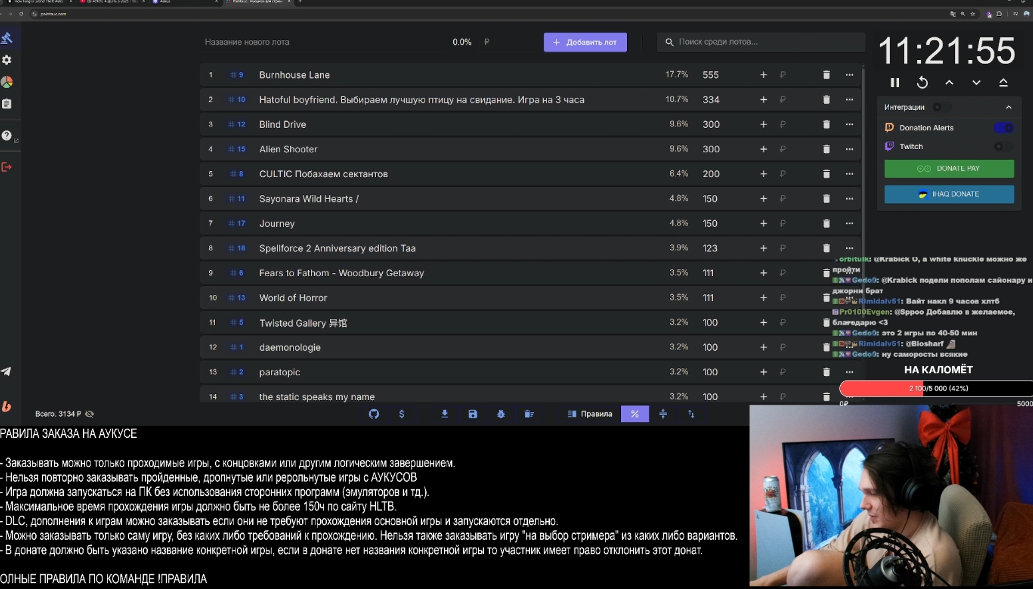Viewport: 1033px width, 589px height.
Task: Click the lot name 'the static speaks my name'
Action: coord(317,397)
